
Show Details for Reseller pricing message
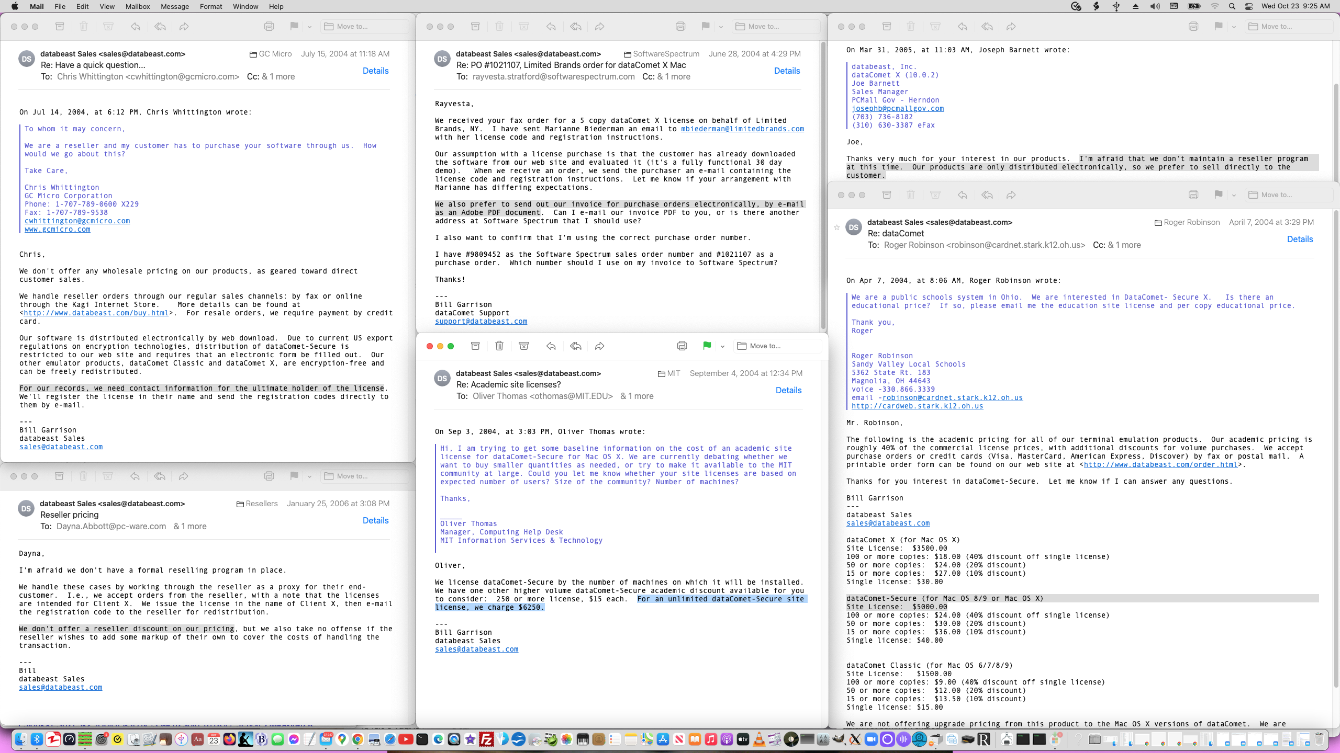click(375, 520)
